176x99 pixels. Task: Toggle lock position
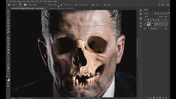153,20
